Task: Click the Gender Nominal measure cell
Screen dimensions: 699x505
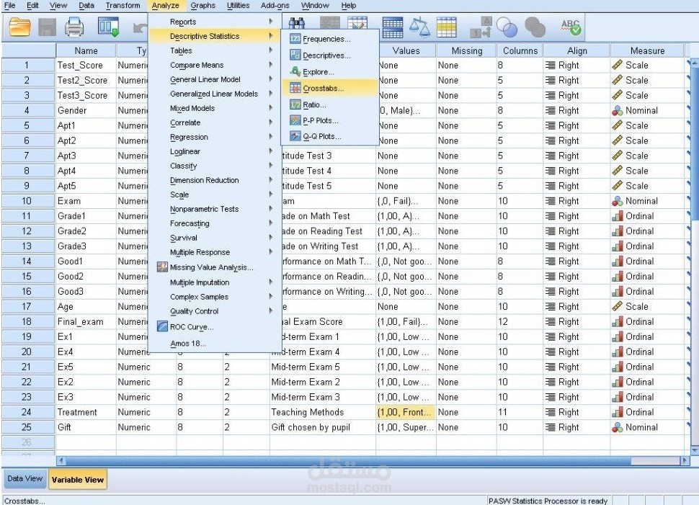Action: (647, 110)
